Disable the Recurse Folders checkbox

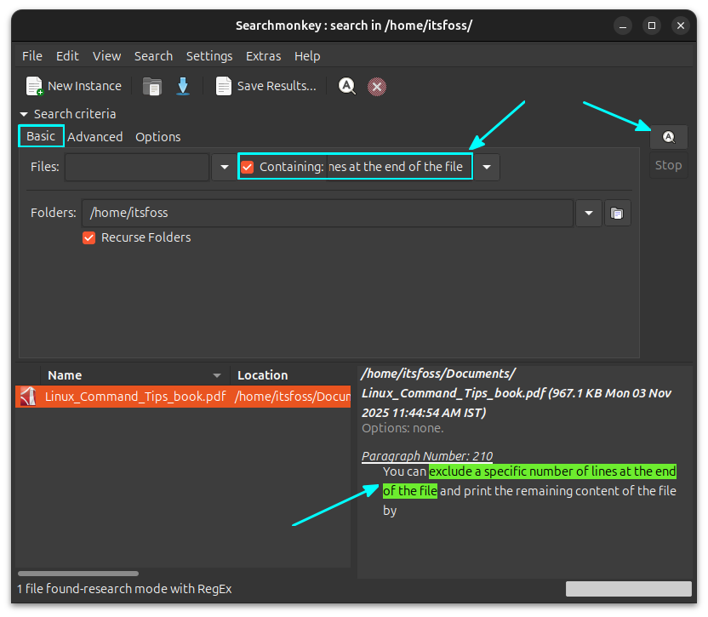(x=88, y=237)
